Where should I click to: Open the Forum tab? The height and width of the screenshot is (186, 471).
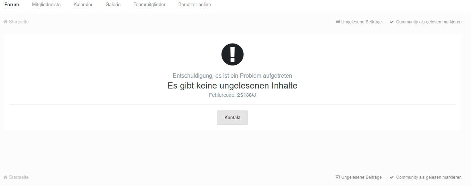coord(12,5)
